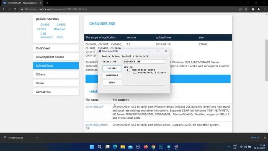
Task: Open the Mail app on taskbar
Action: coord(130,147)
